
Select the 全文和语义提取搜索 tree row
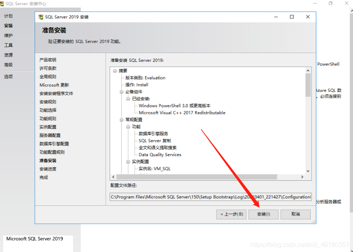tap(158, 148)
